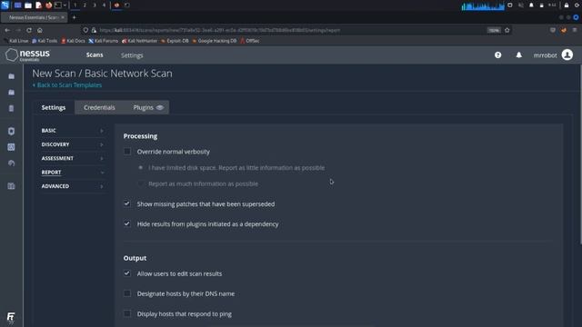The width and height of the screenshot is (582, 327).
Task: Open the mrrobot user account menu
Action: (553, 54)
